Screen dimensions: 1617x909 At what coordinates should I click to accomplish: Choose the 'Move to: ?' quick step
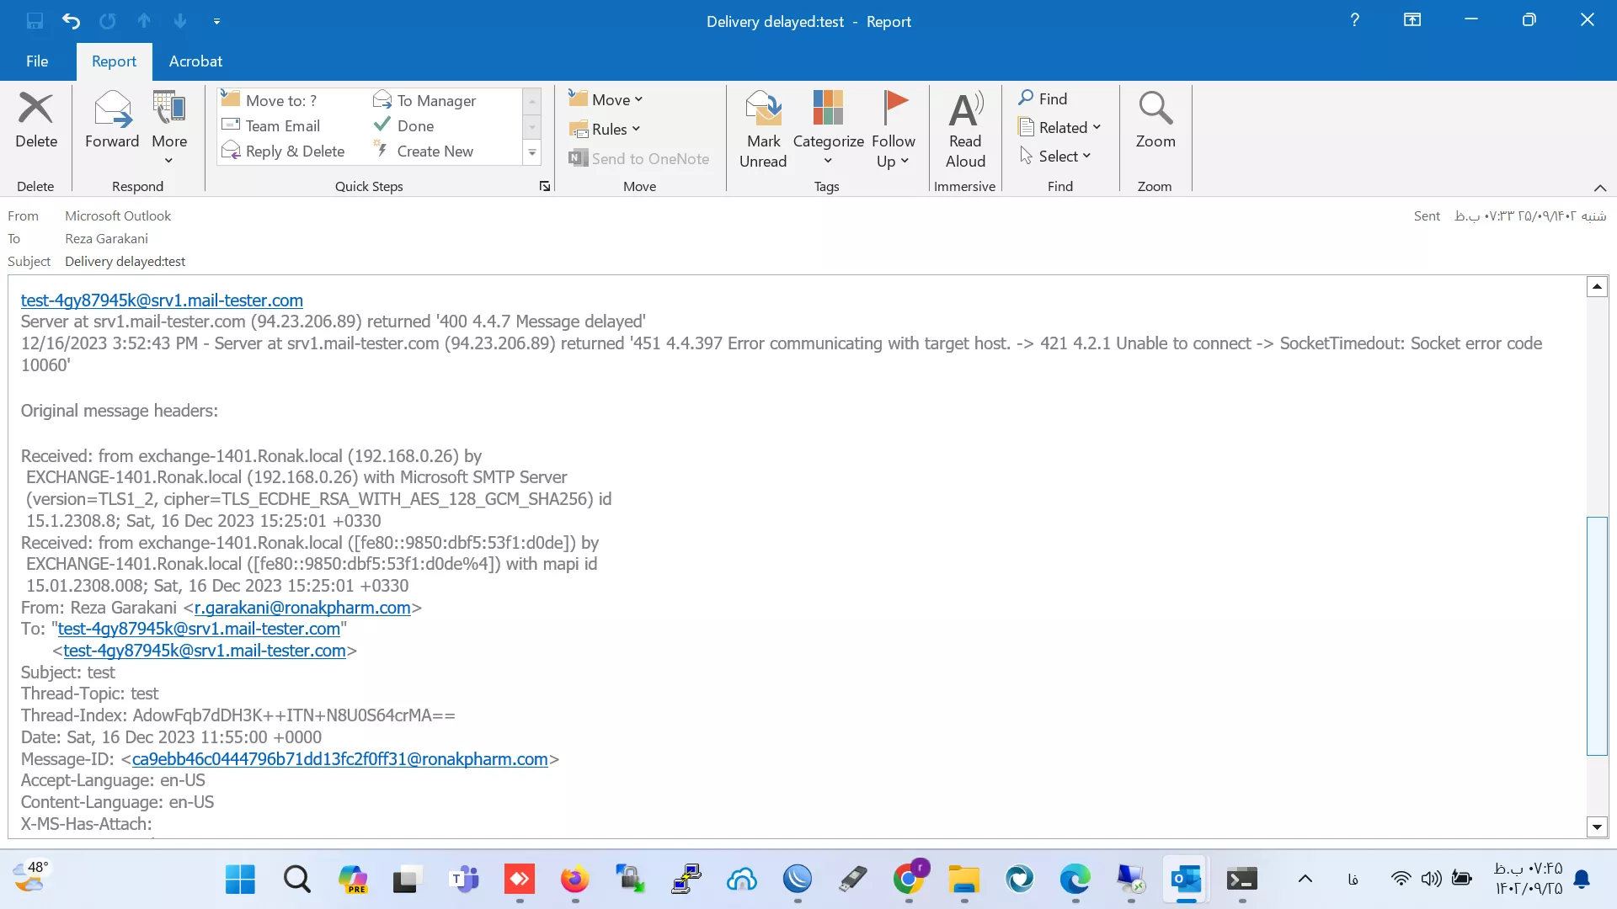(x=281, y=100)
